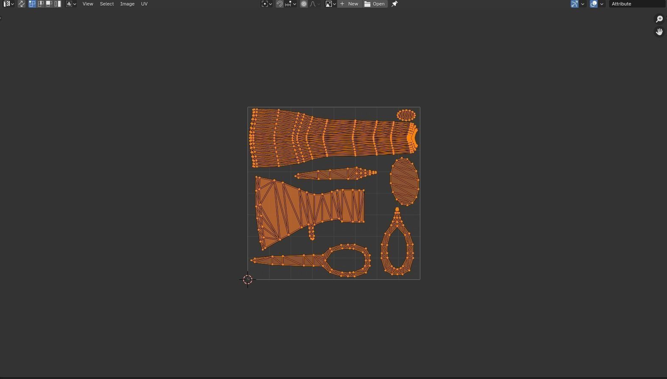This screenshot has width=667, height=379.
Task: Toggle snapping with the magnet icon
Action: [280, 4]
